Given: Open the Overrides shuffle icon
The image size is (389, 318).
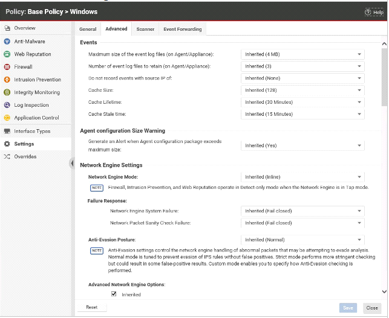Looking at the screenshot, I should (7, 157).
